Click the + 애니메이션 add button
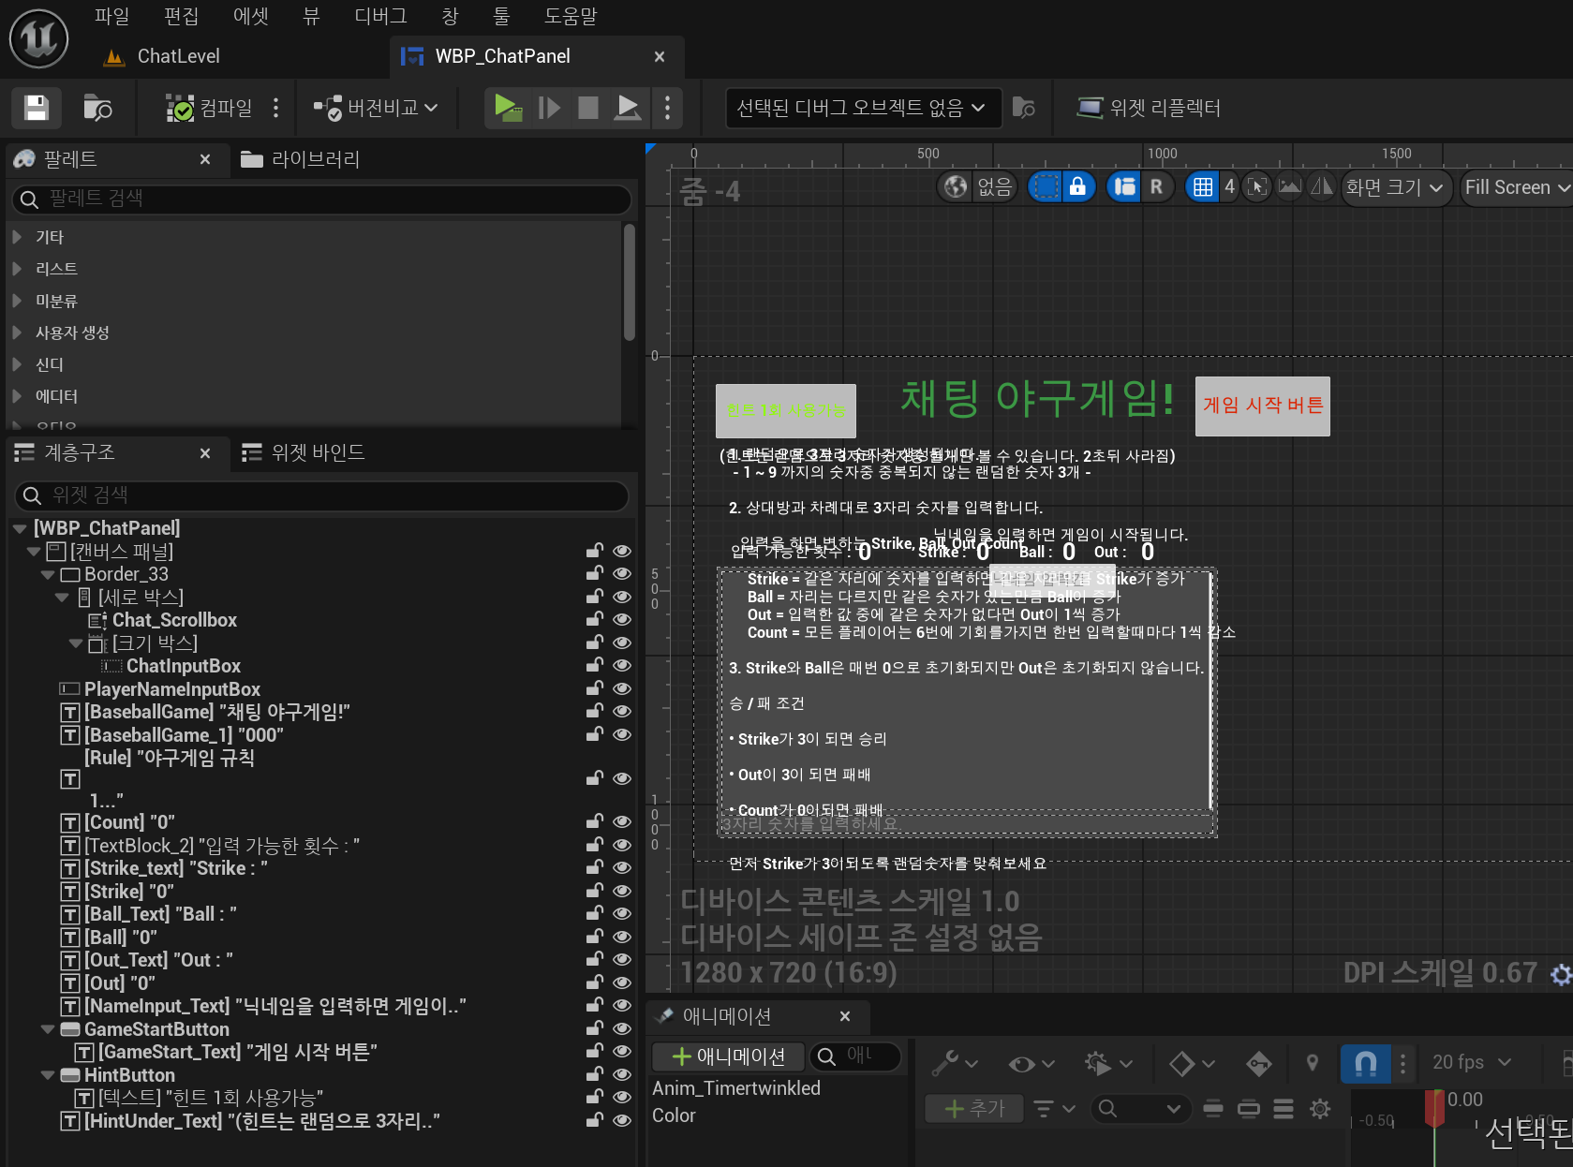Screen dimensions: 1573x1167 pos(729,1056)
